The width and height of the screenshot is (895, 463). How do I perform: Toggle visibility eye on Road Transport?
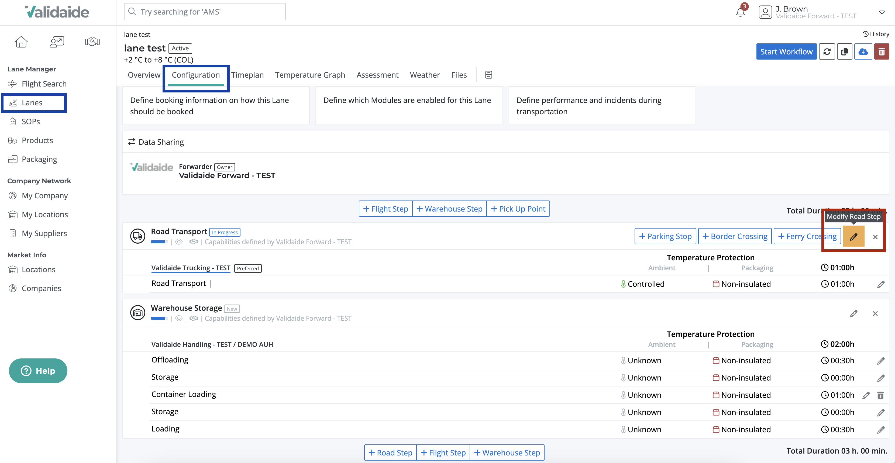click(x=178, y=242)
